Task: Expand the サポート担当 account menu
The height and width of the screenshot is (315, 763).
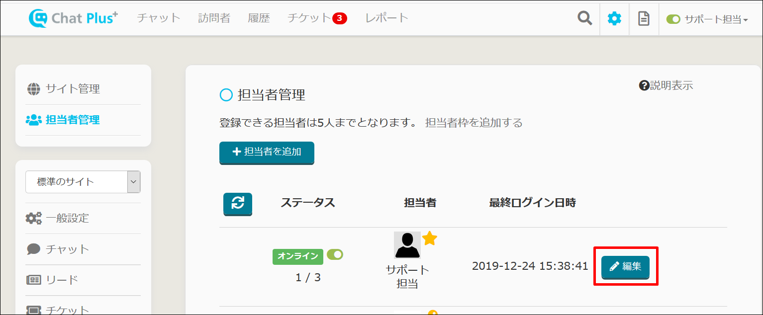Action: click(716, 19)
